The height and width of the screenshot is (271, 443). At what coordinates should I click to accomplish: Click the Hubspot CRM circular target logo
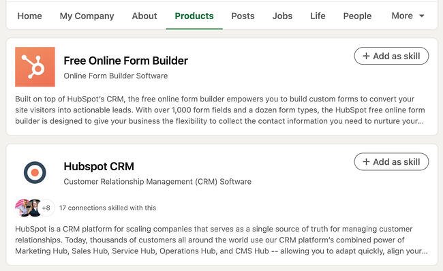pyautogui.click(x=35, y=172)
